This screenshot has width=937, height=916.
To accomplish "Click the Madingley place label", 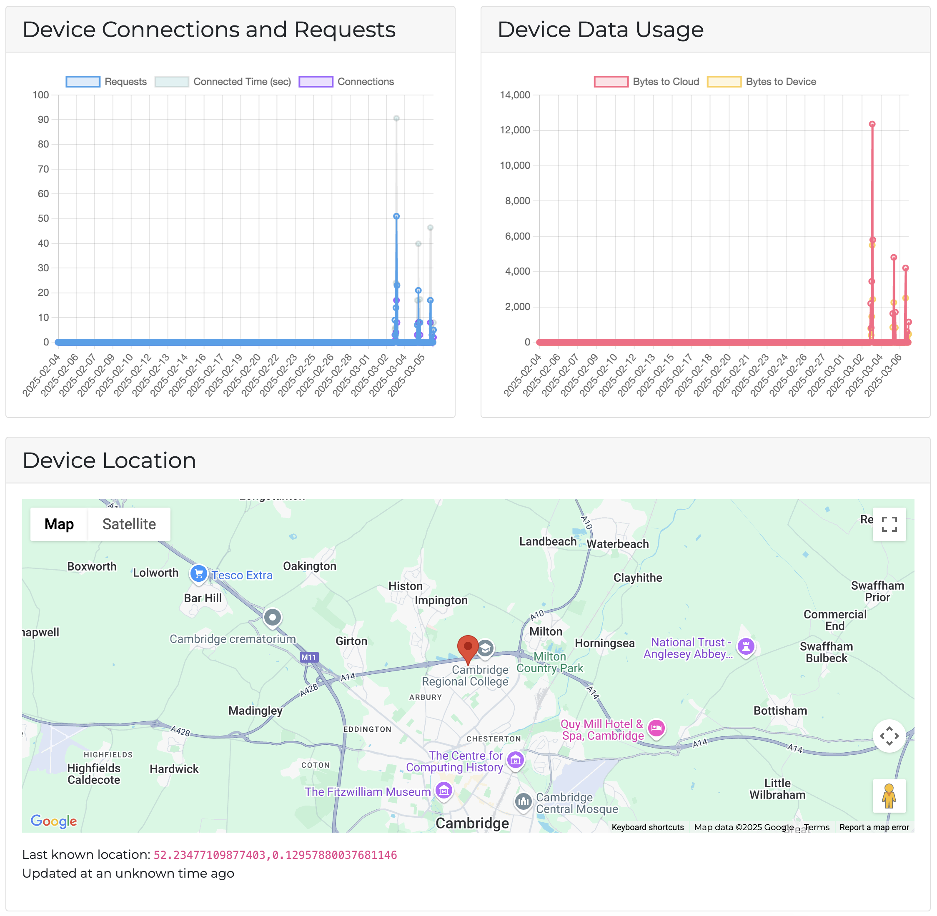I will coord(255,711).
